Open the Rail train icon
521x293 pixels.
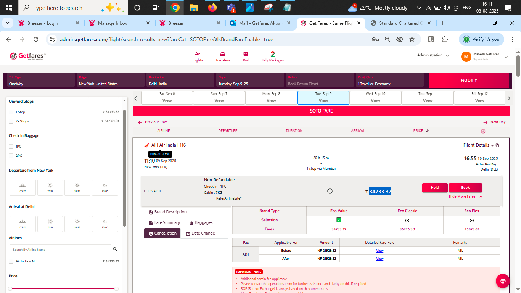[246, 54]
